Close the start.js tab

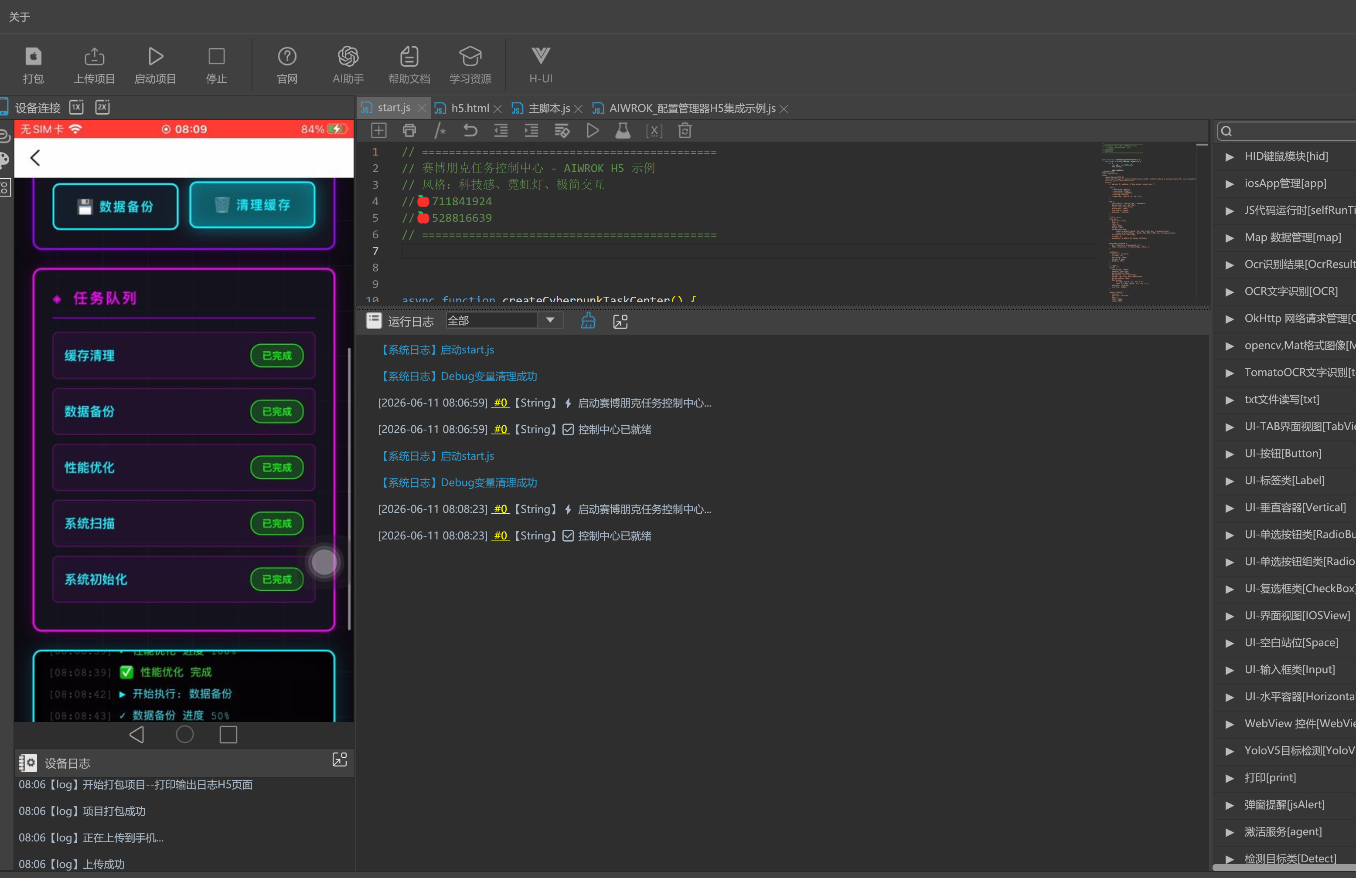(x=422, y=108)
